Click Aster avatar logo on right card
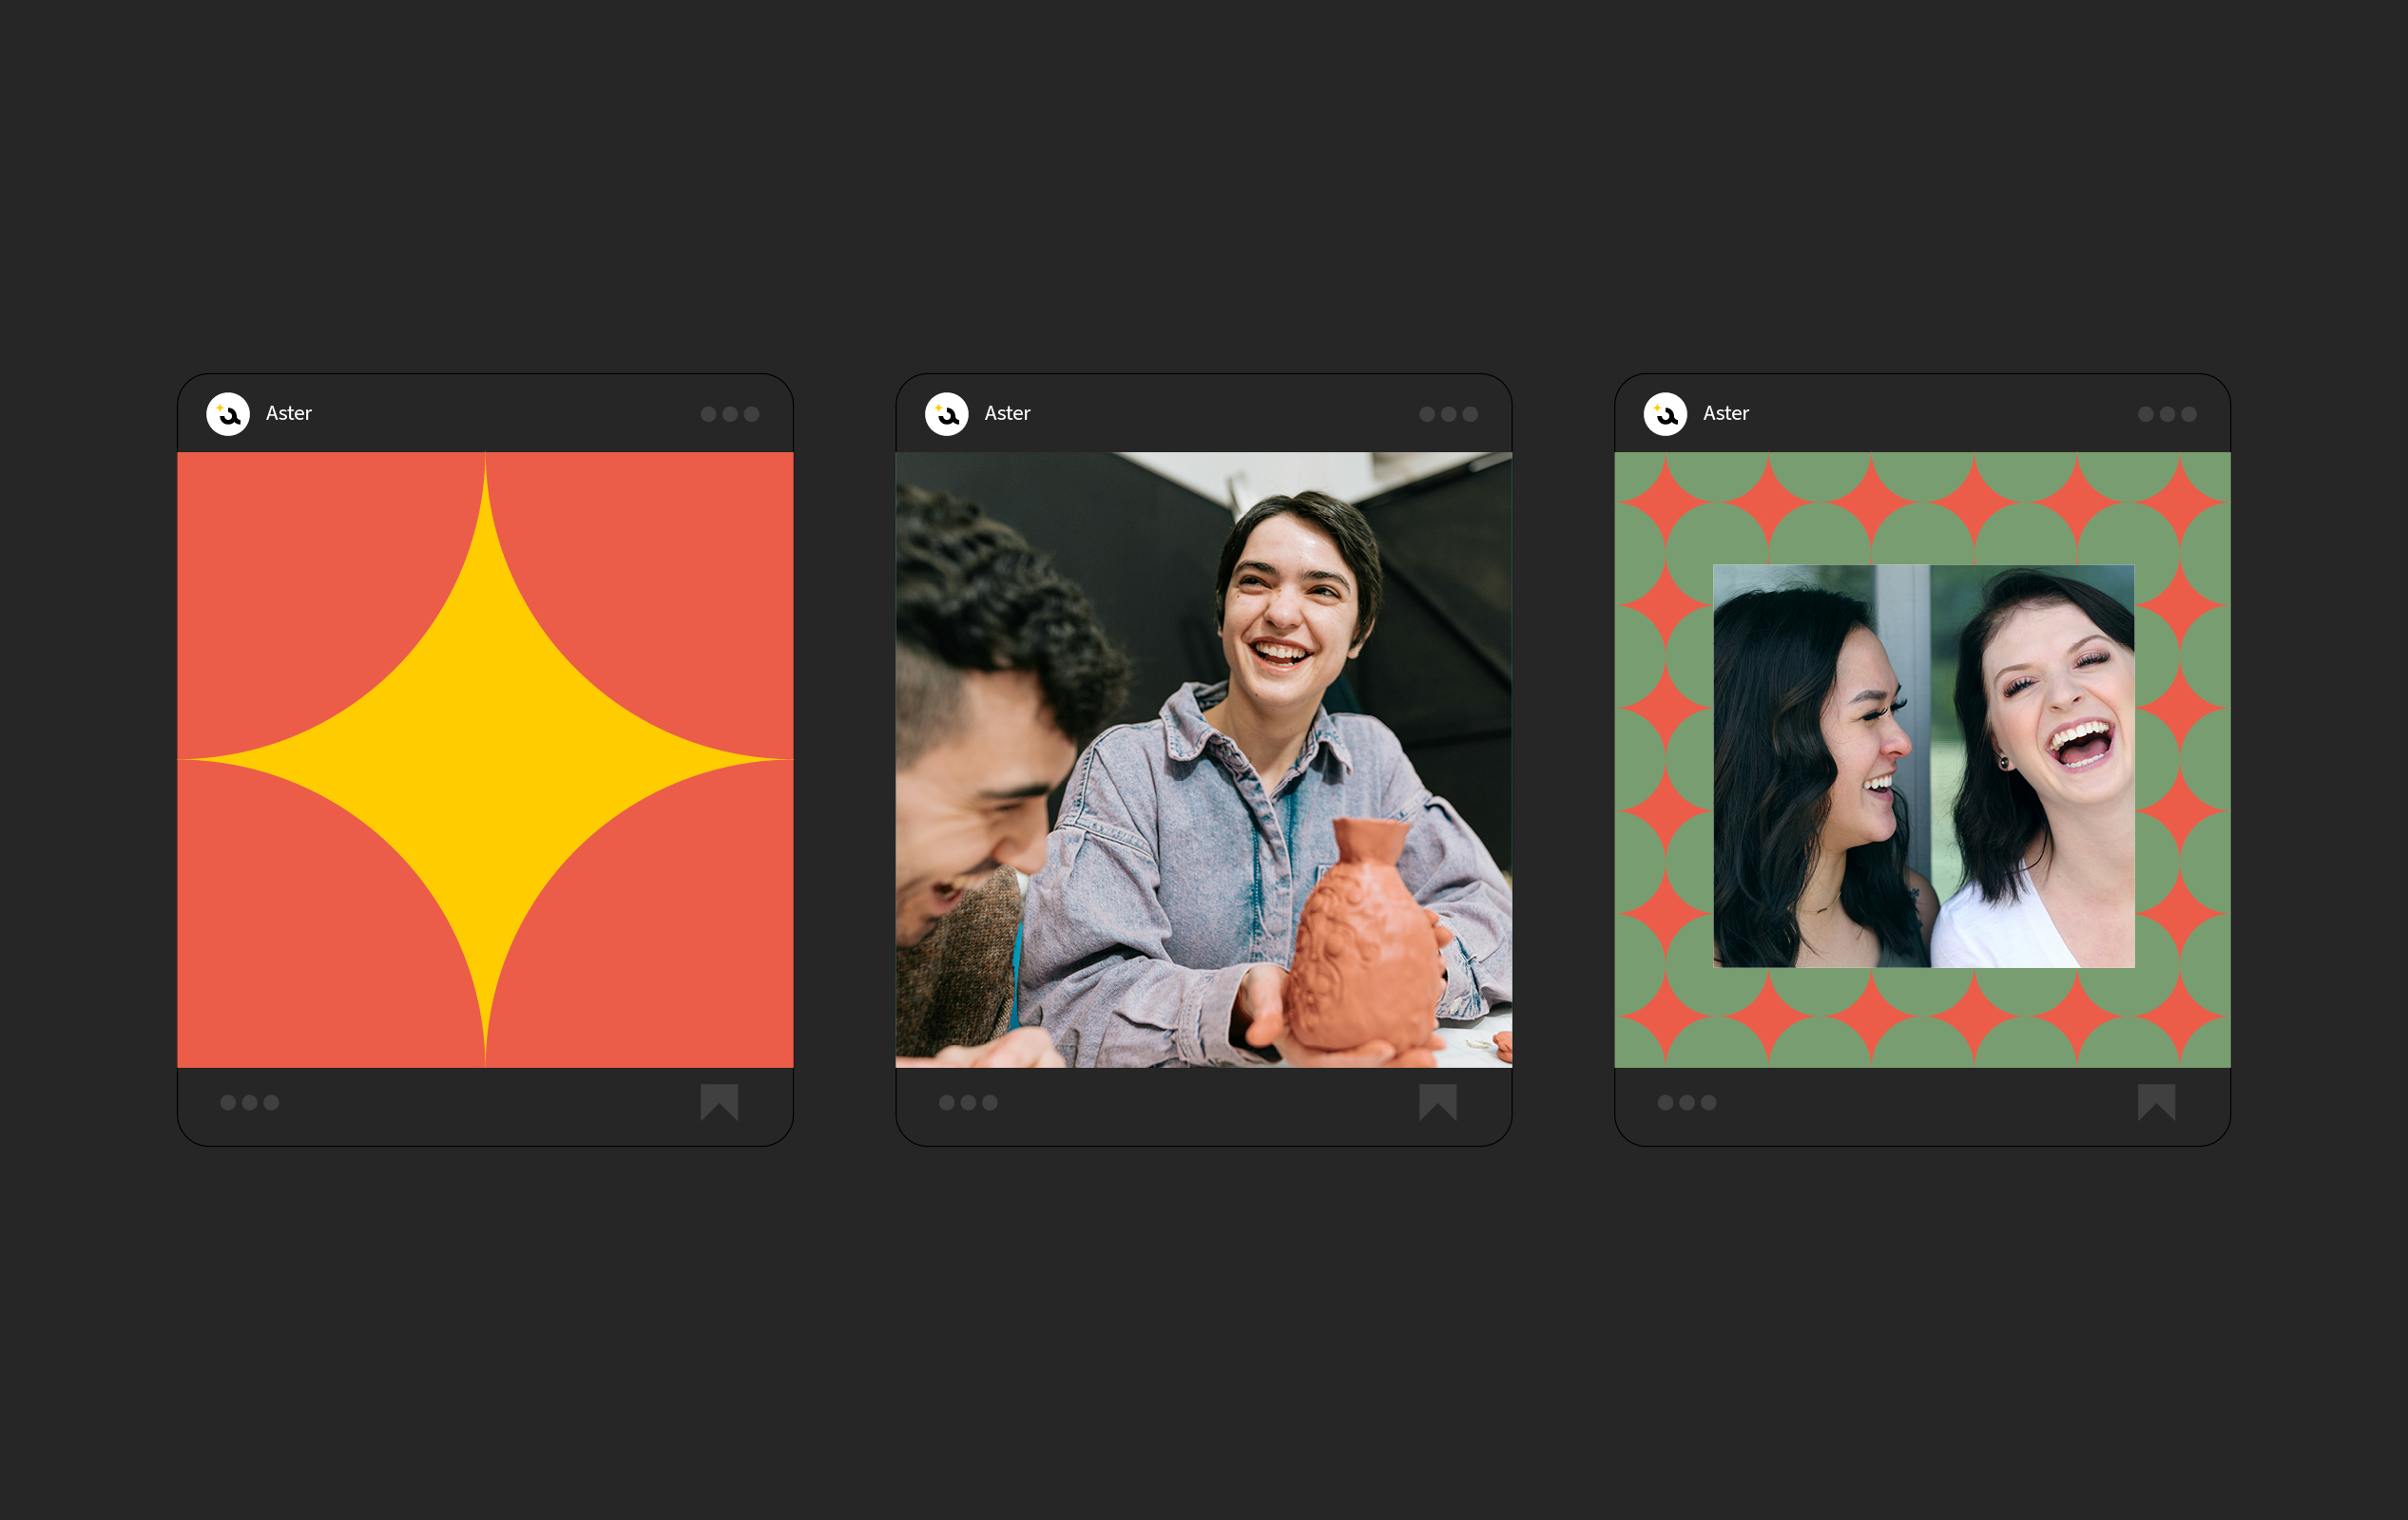Viewport: 2408px width, 1520px height. (x=1665, y=414)
